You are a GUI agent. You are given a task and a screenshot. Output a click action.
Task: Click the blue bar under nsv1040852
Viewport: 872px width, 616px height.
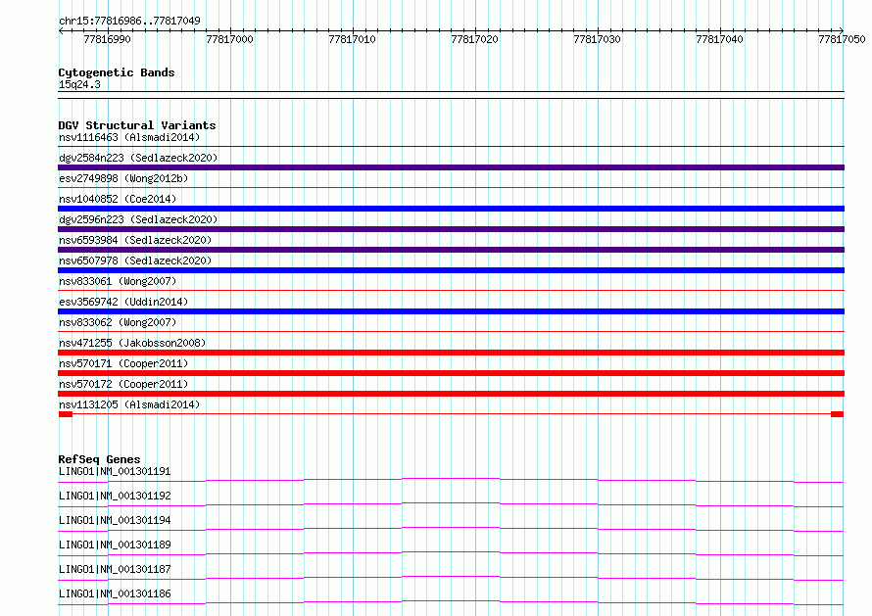pyautogui.click(x=451, y=209)
